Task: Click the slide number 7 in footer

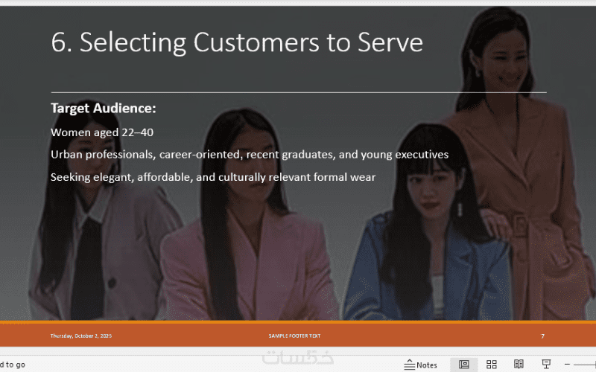Action: (x=543, y=336)
